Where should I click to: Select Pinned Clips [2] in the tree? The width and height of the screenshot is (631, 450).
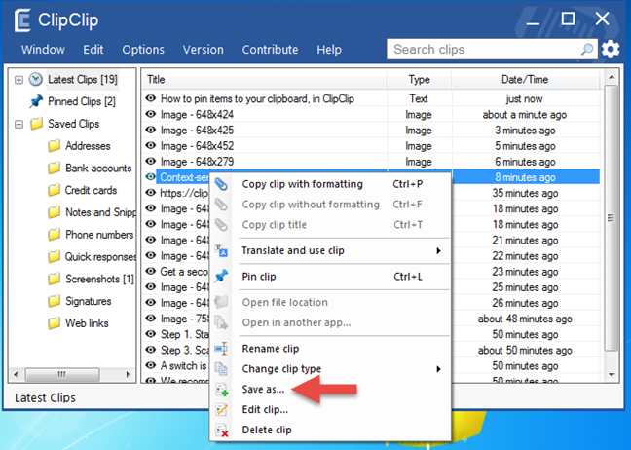click(x=82, y=101)
